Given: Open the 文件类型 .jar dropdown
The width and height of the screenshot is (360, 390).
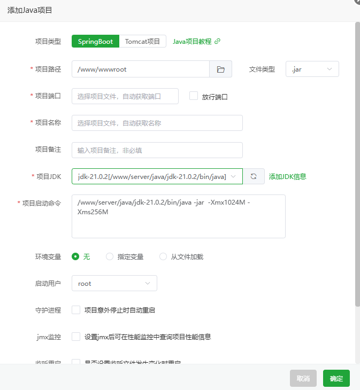Looking at the screenshot, I should point(312,69).
